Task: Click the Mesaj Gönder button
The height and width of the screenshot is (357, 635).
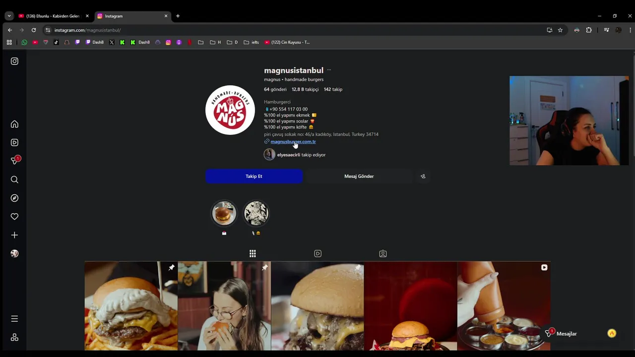Action: click(359, 176)
